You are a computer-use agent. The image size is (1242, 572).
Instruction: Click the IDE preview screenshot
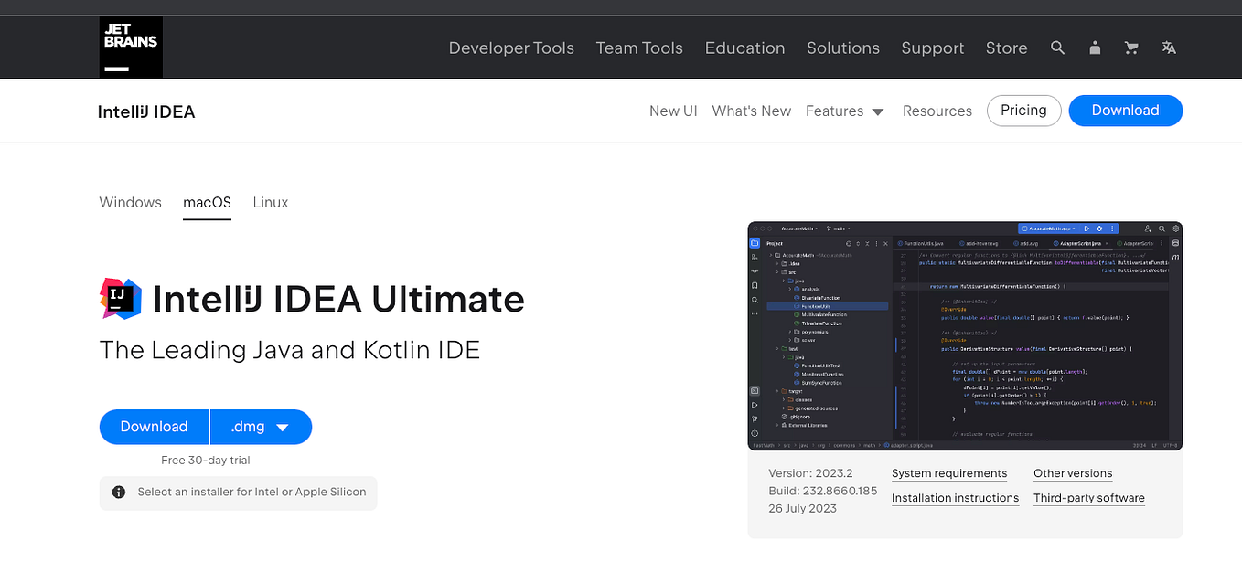(964, 335)
